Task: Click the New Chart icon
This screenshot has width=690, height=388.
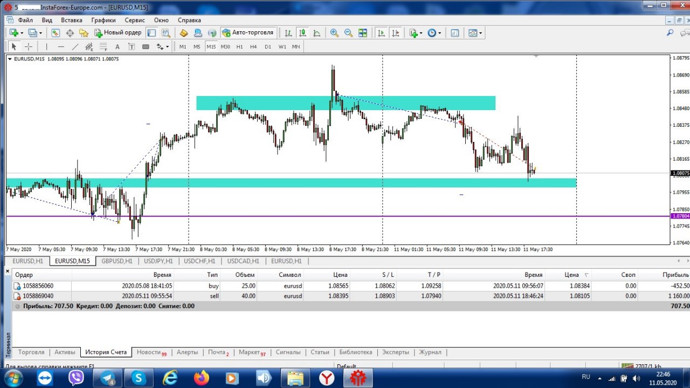Action: [14, 33]
